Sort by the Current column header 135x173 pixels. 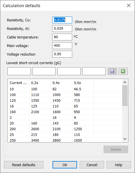(19, 83)
